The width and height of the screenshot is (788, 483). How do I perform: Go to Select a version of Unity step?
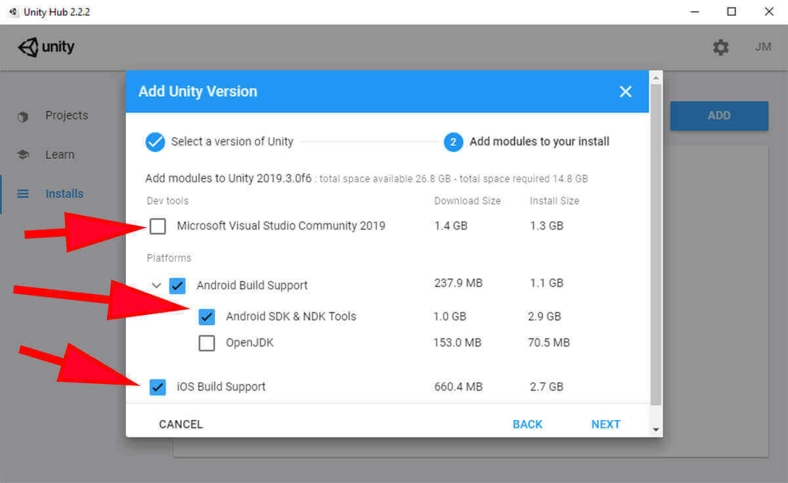coord(232,142)
